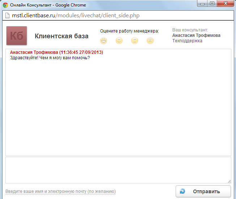Maximize the Онлайн Консультант window
This screenshot has height=199, width=236.
[x=212, y=4]
